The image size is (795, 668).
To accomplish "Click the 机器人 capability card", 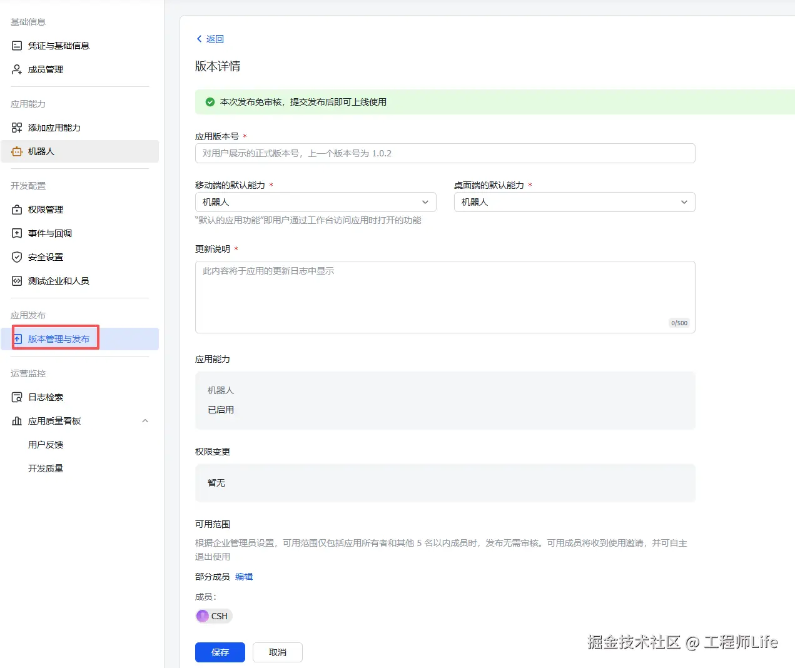I will (445, 400).
